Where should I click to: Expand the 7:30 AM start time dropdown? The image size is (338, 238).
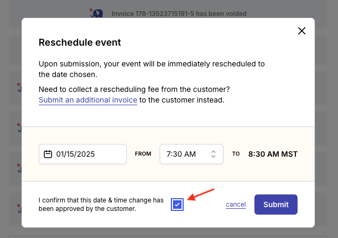point(192,154)
